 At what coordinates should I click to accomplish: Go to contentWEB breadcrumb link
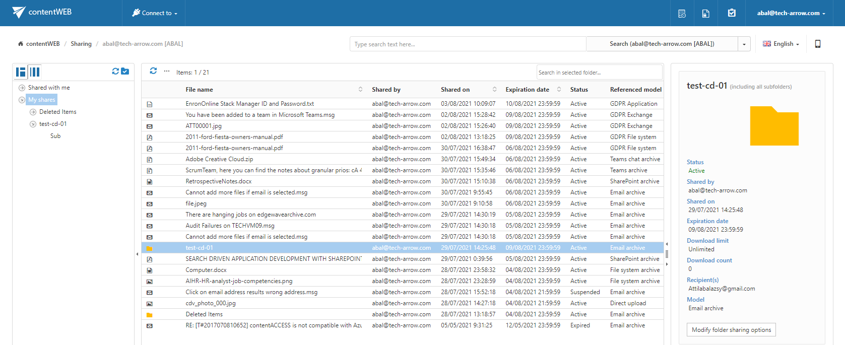(x=43, y=44)
